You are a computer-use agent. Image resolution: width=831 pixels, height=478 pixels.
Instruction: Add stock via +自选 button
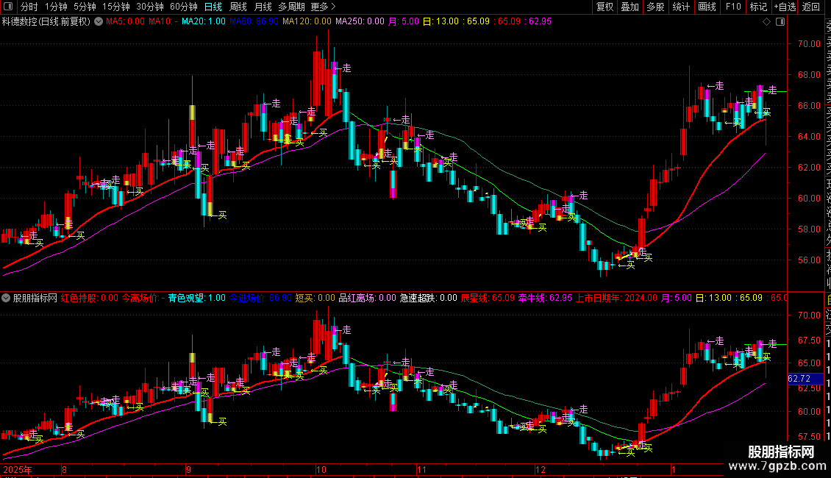[785, 7]
